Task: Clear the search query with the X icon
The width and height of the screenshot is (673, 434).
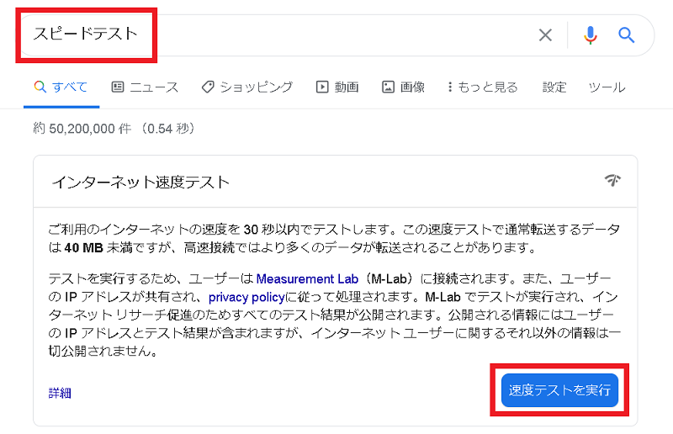Action: [x=545, y=34]
